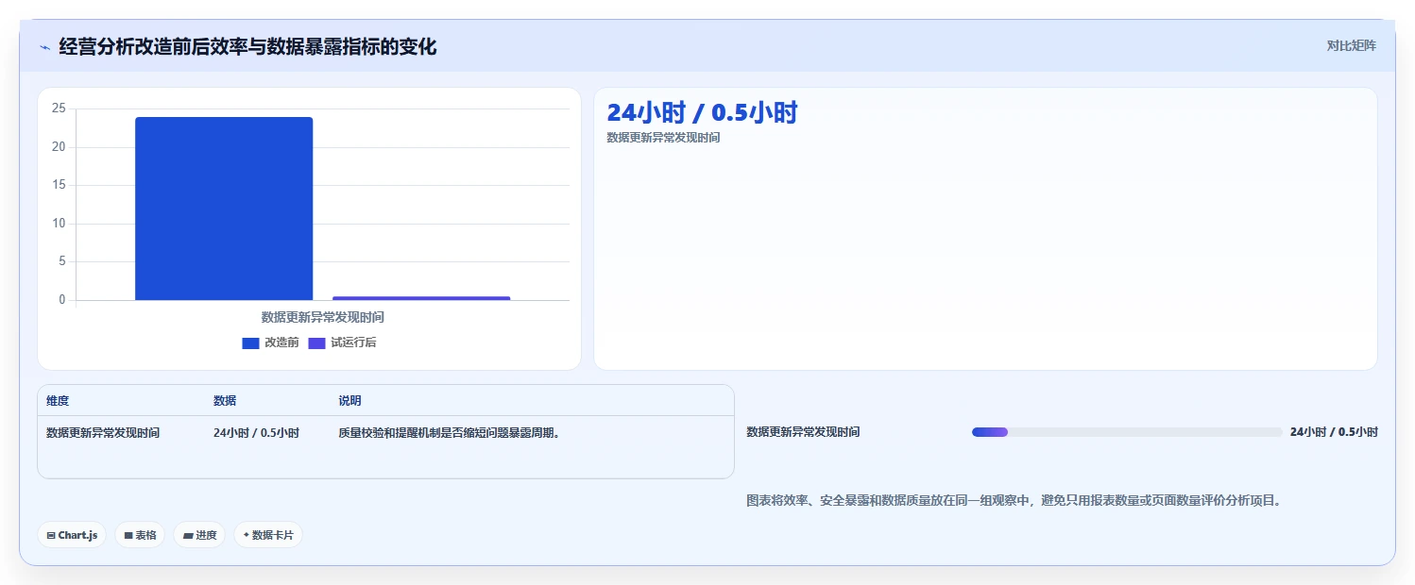The width and height of the screenshot is (1415, 585).
Task: Click the 数据更新异常发现时间 progress bar
Action: [1127, 432]
